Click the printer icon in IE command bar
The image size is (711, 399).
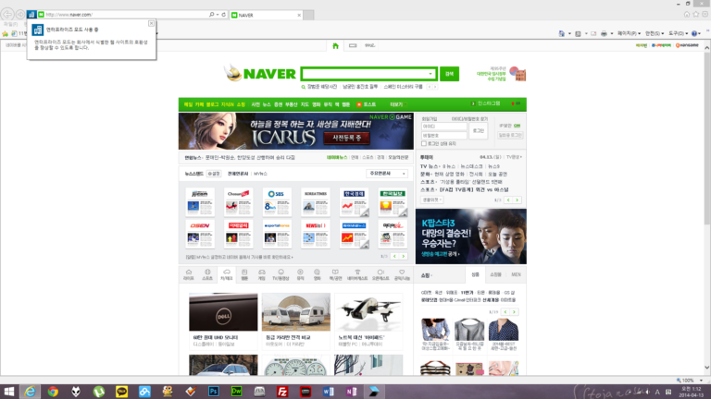click(x=604, y=33)
